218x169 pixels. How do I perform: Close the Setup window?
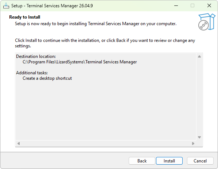pyautogui.click(x=209, y=5)
